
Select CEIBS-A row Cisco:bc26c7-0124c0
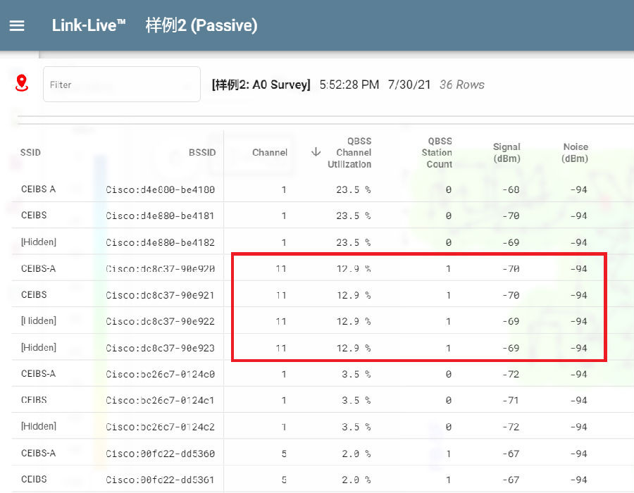160,374
